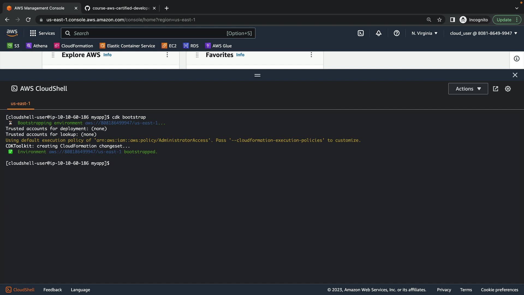
Task: Click the CloudShell panel resize handle
Action: coord(257,75)
